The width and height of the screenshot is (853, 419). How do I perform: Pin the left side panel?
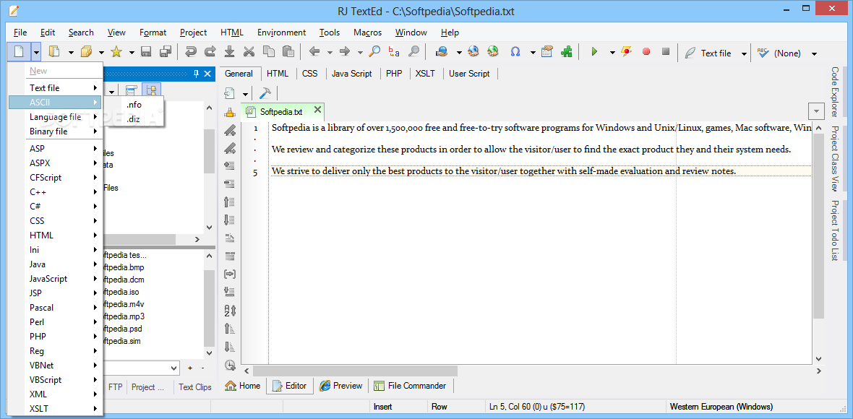coord(197,74)
